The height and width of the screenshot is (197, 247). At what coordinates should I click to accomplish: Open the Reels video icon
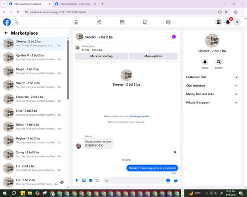tap(122, 22)
